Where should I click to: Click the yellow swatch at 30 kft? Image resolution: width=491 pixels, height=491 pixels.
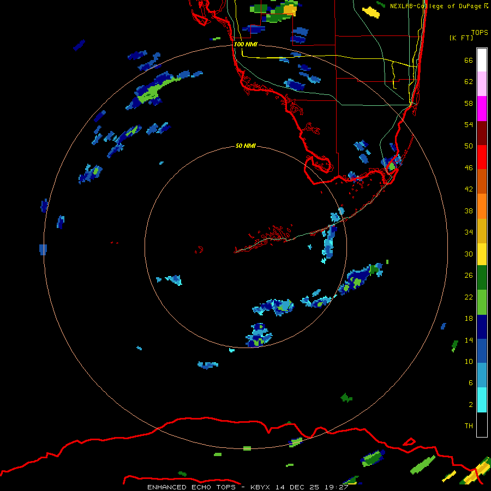(x=482, y=254)
